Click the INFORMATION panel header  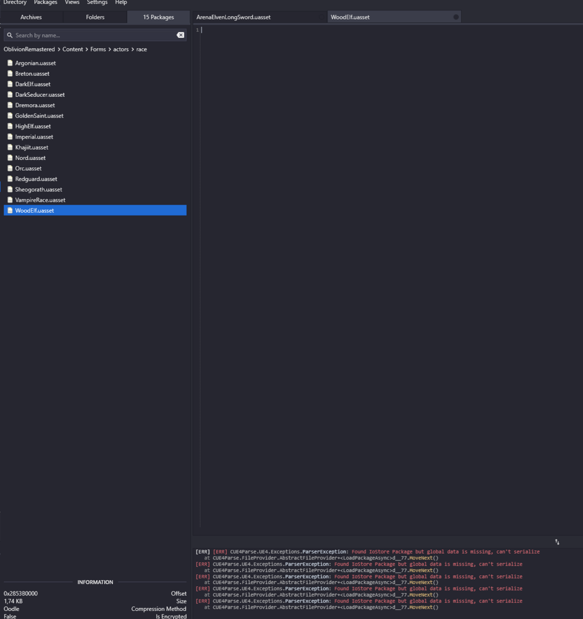[x=95, y=582]
